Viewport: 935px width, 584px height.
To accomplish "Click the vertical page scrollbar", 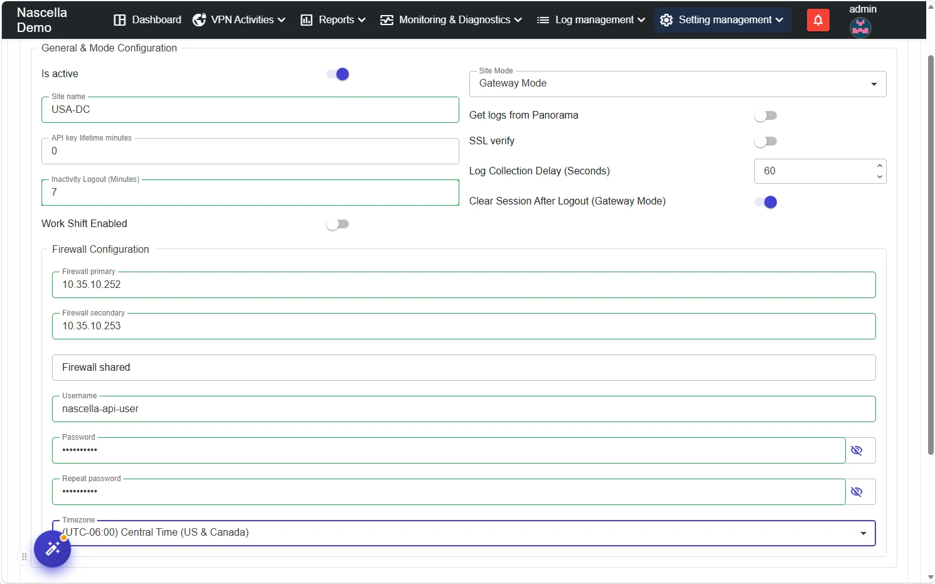I will 931,254.
